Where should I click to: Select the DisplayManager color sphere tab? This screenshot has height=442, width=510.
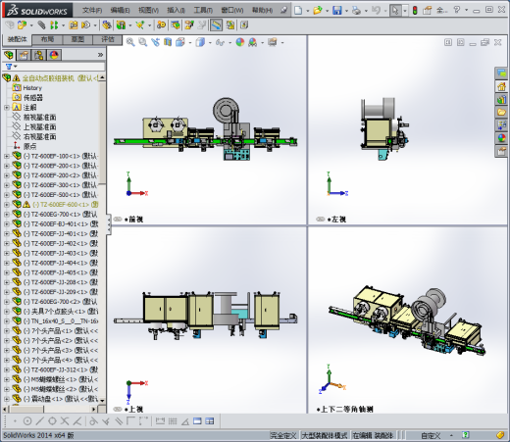point(54,55)
